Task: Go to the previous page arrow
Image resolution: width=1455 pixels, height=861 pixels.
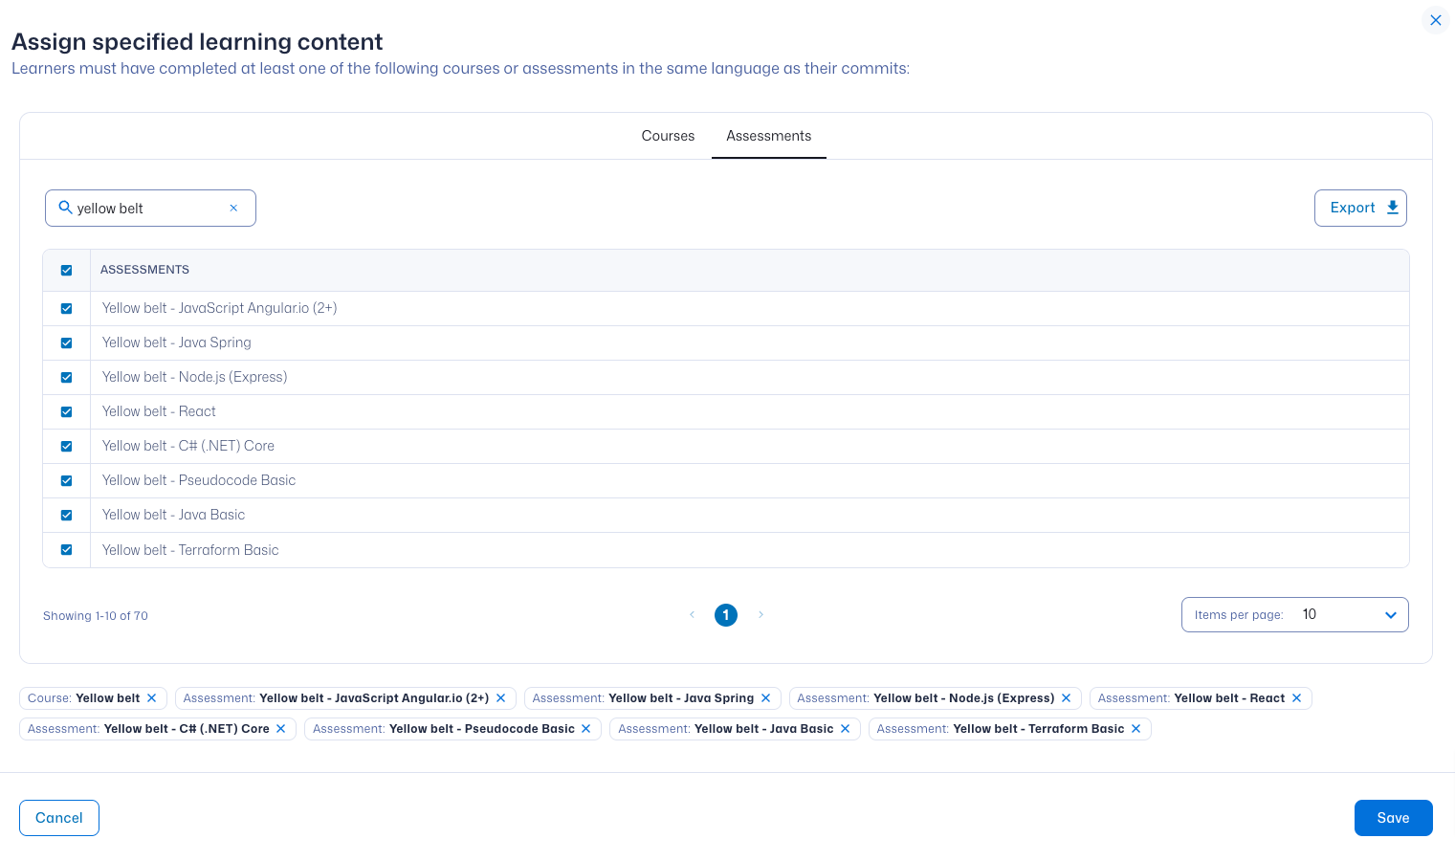Action: 692,615
